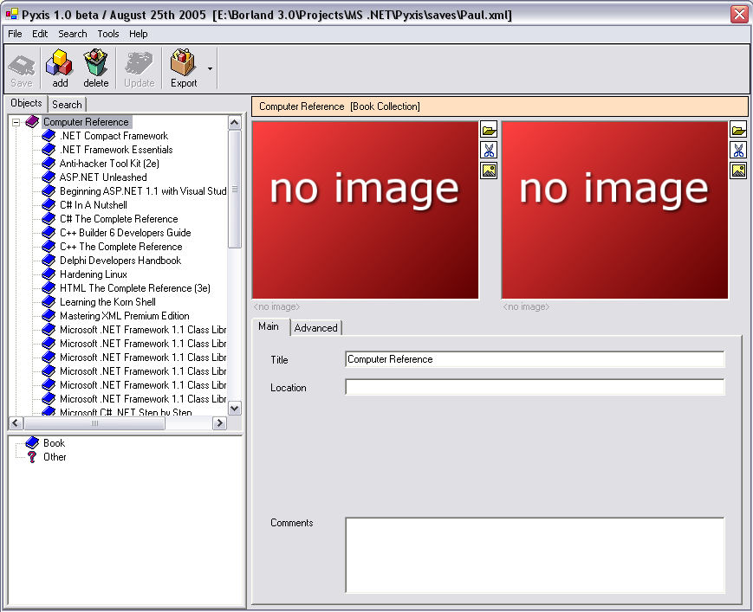The image size is (753, 612).
Task: Select C# In A Nutshell
Action: tap(94, 205)
